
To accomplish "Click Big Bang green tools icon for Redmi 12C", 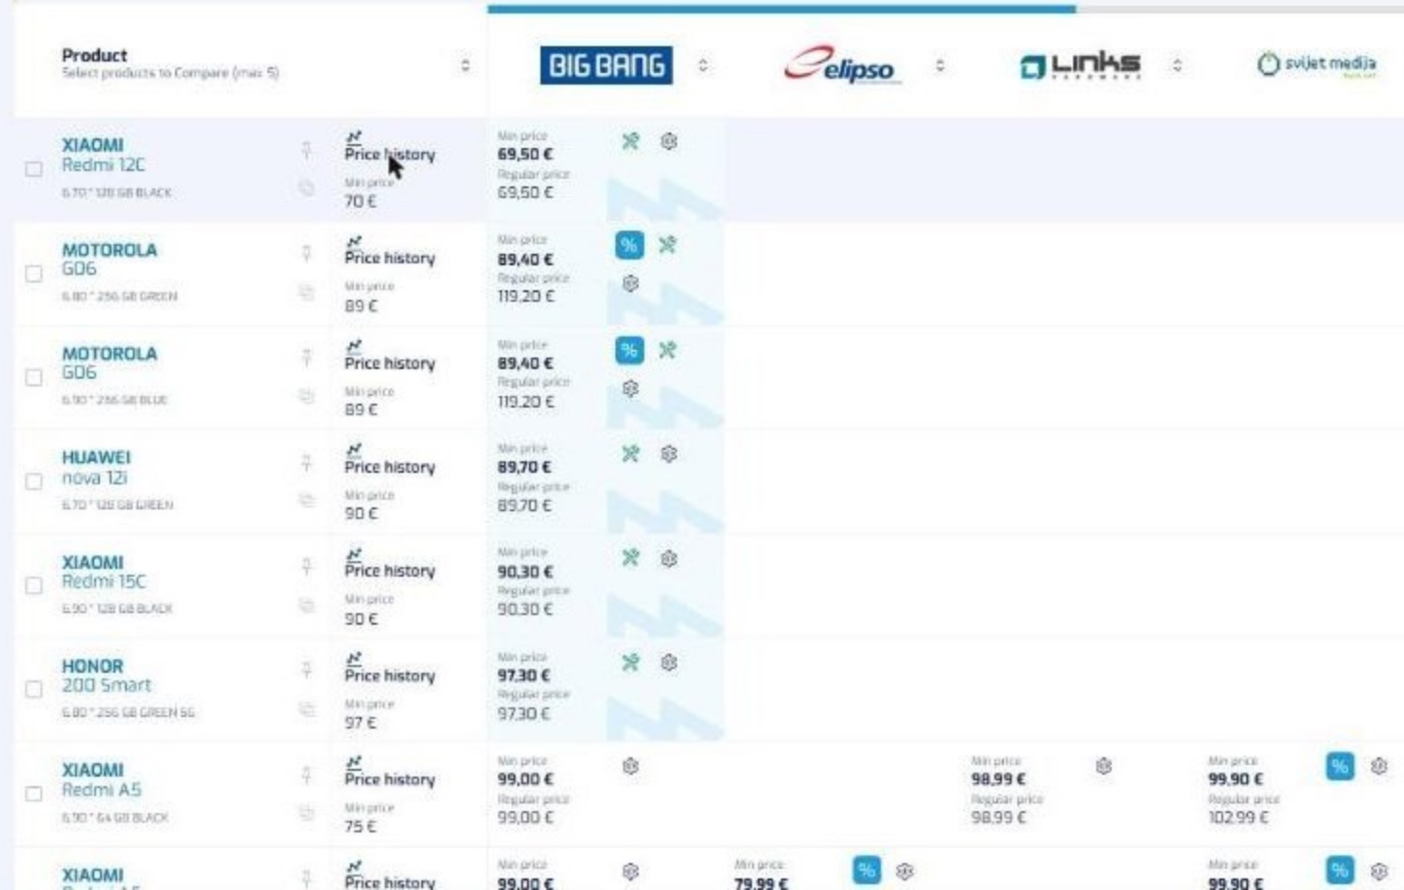I will [x=630, y=141].
